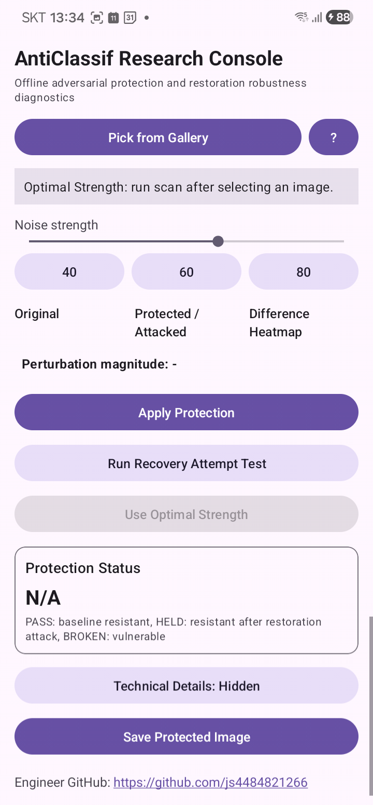Click the Noise strength slider handle
373x805 pixels.
click(218, 241)
